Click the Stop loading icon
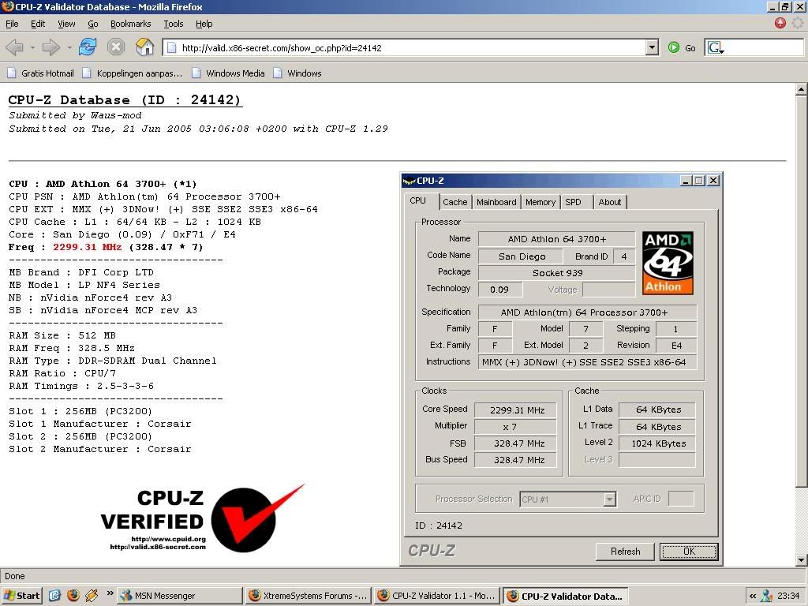Screen dimensions: 808x606 pyautogui.click(x=116, y=47)
